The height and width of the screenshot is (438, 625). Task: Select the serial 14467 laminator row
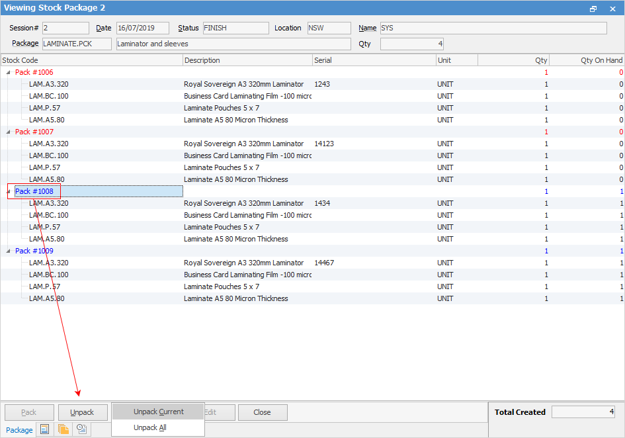coord(243,263)
